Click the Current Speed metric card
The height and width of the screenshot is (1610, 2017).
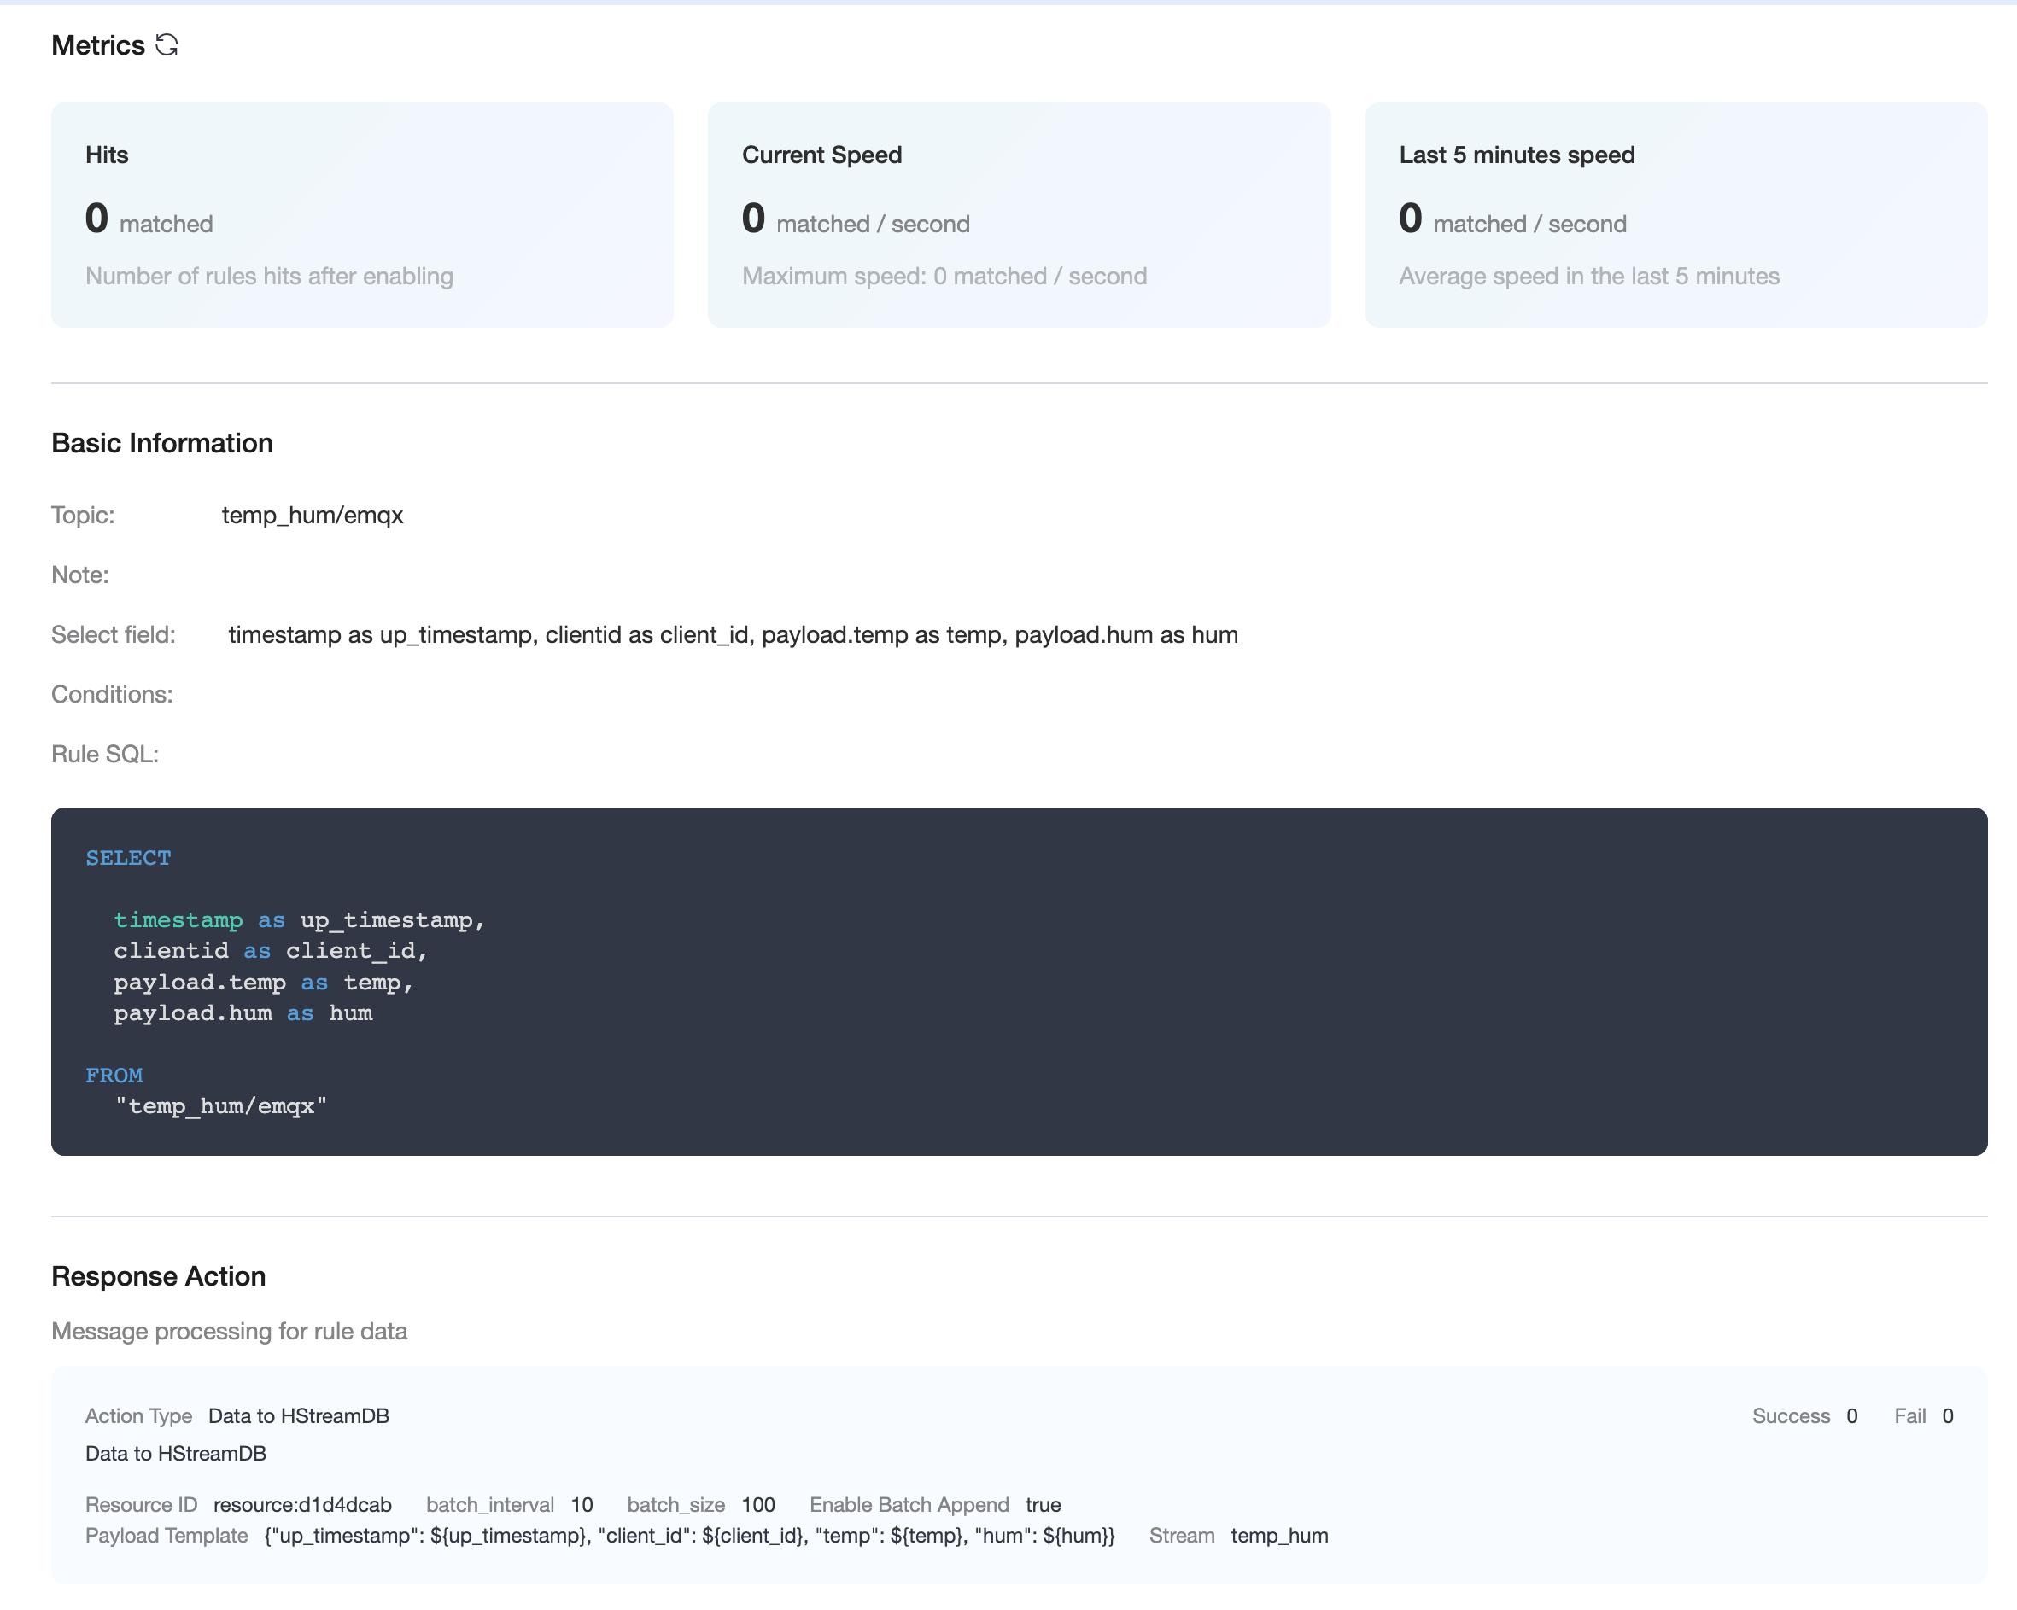click(x=1018, y=215)
